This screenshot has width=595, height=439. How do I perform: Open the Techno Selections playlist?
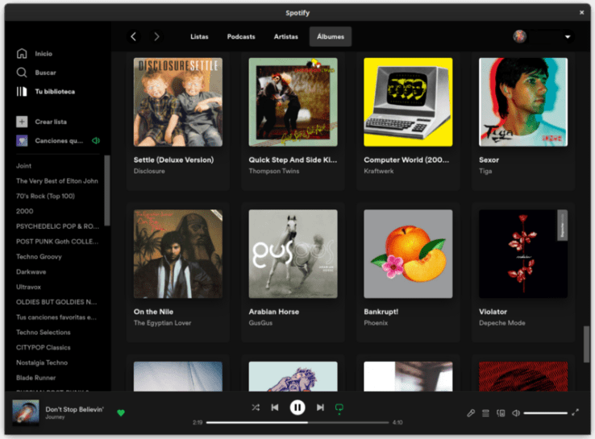[x=44, y=333]
